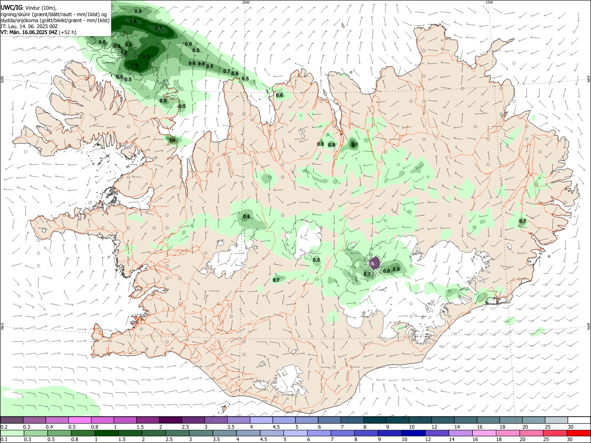Click the deep blue 10 swatch in lower legend
591x443 pixels.
pyautogui.click(x=413, y=433)
